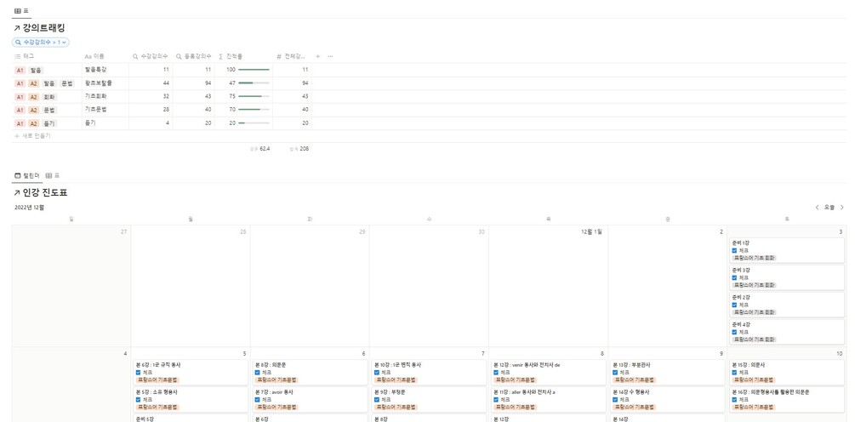Uncheck 체크 on 본 15강 : 의문사
The image size is (855, 422).
coord(734,373)
